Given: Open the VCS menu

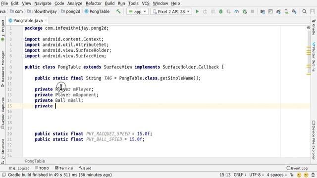Looking at the screenshot, I should [146, 3].
